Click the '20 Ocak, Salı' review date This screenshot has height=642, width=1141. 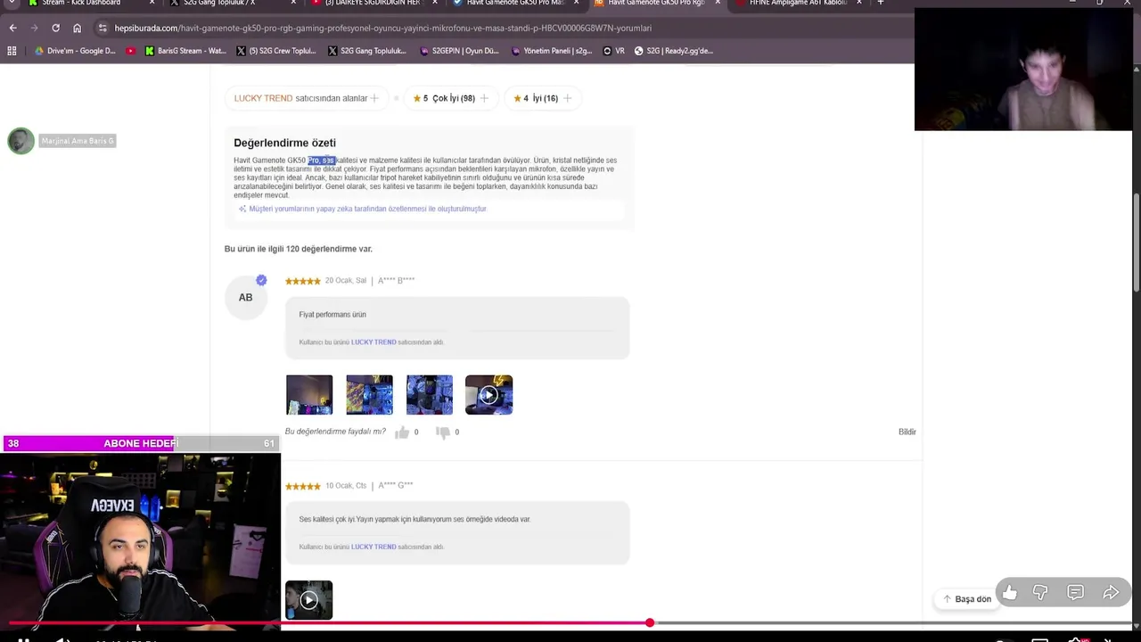pos(345,281)
